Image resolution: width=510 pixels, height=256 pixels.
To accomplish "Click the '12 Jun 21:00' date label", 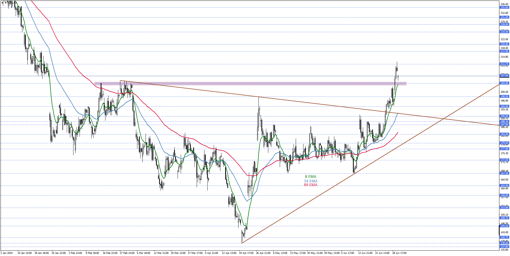I will (x=365, y=253).
